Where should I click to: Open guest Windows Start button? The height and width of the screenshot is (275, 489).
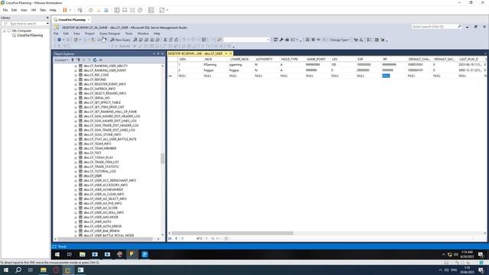click(57, 254)
